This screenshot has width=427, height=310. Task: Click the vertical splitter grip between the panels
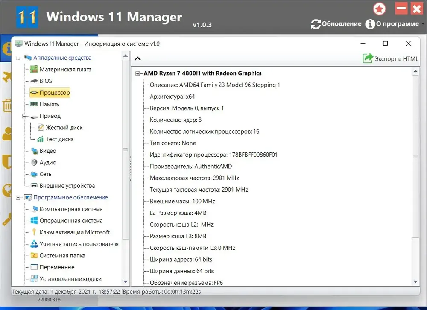(130, 168)
